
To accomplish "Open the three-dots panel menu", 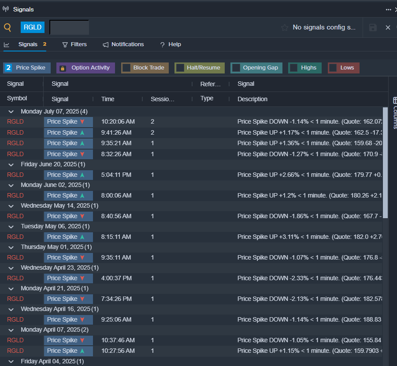I will (x=388, y=10).
